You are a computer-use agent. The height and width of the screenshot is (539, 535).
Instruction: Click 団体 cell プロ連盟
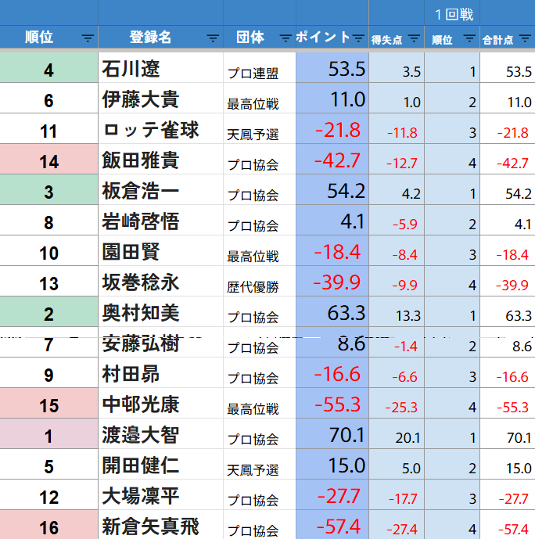point(260,68)
